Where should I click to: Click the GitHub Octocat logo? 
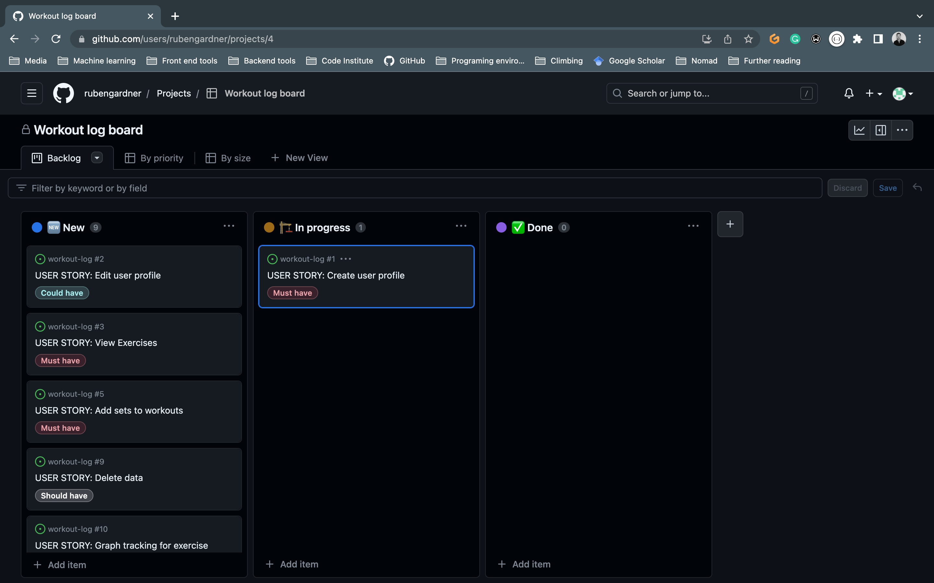point(63,93)
